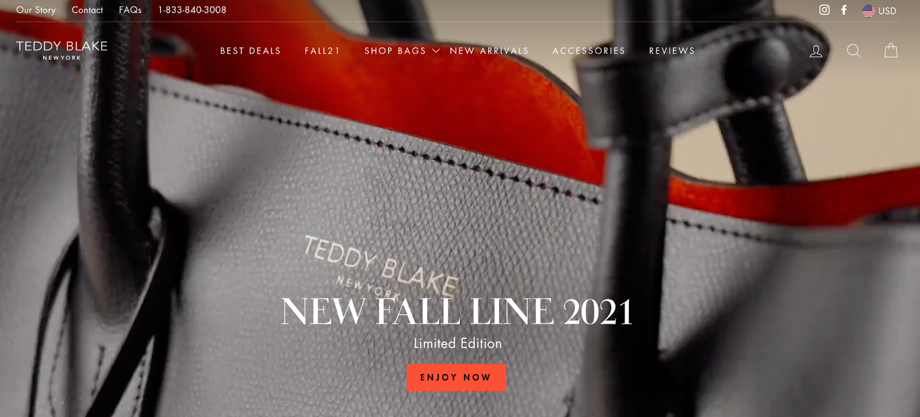Image resolution: width=920 pixels, height=417 pixels.
Task: Click the Teddy Blake New York logo
Action: pos(62,50)
